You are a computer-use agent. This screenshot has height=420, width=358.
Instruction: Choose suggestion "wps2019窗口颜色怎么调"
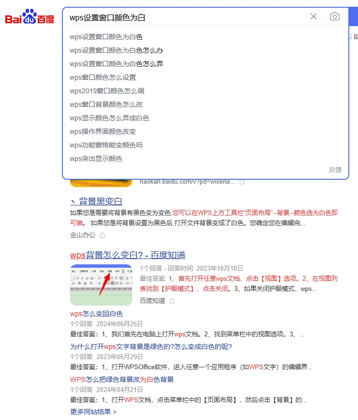point(107,91)
